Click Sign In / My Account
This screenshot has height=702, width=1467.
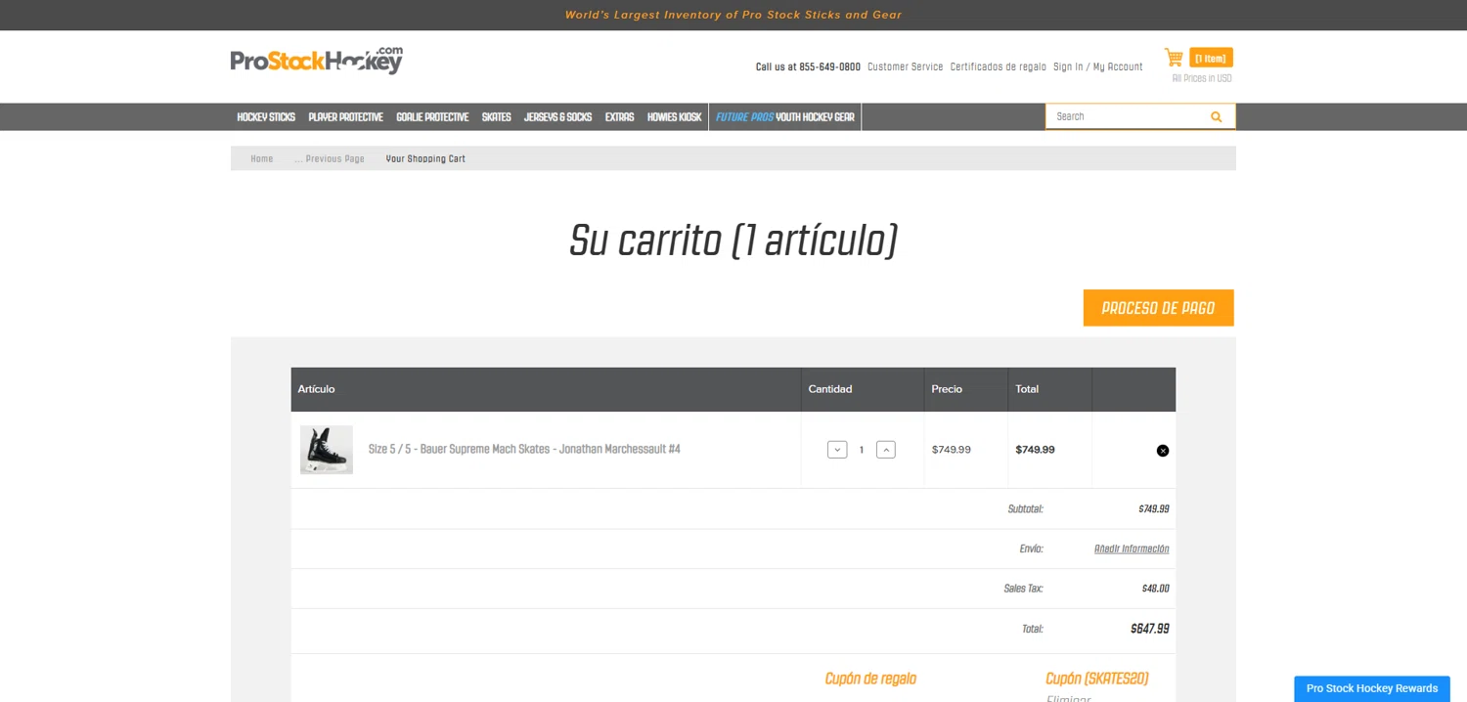(x=1098, y=67)
